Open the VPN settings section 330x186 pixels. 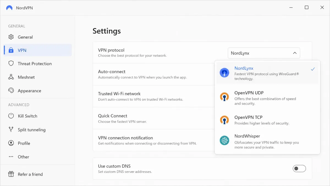pos(38,50)
